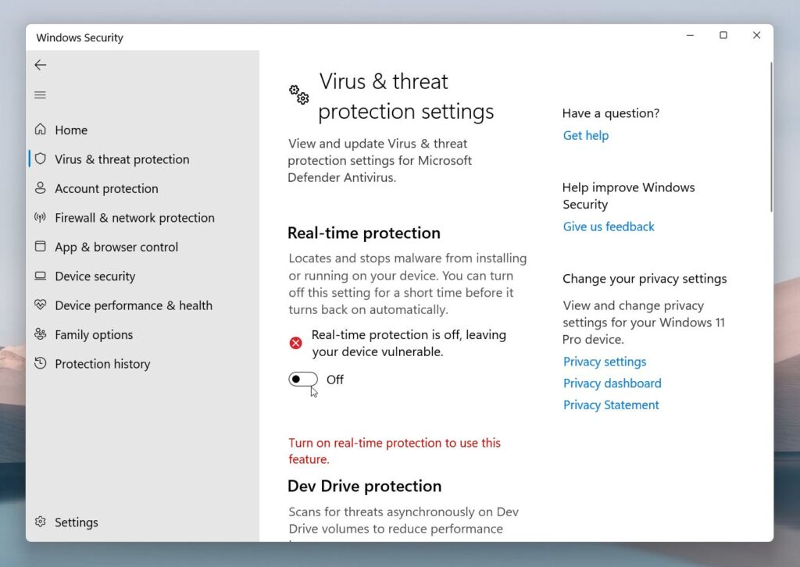The width and height of the screenshot is (800, 567).
Task: Open the hamburger navigation menu icon
Action: click(x=40, y=94)
